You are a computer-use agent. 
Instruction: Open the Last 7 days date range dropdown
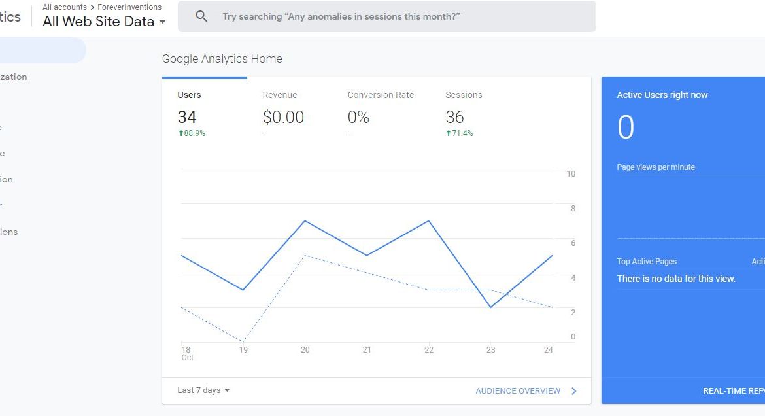click(203, 390)
